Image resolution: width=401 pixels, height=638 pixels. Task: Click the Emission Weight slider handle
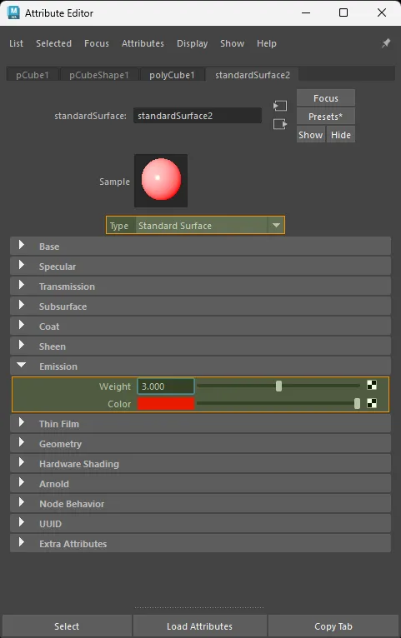pos(278,386)
